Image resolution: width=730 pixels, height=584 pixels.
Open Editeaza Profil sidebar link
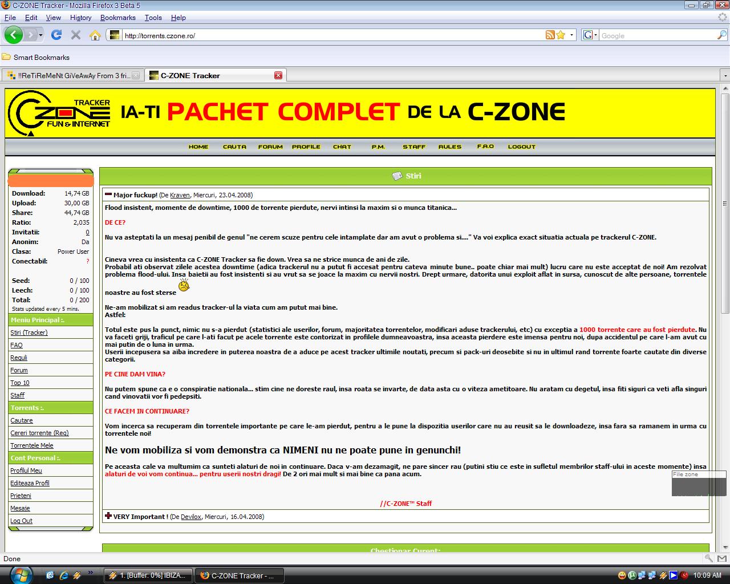click(x=30, y=483)
